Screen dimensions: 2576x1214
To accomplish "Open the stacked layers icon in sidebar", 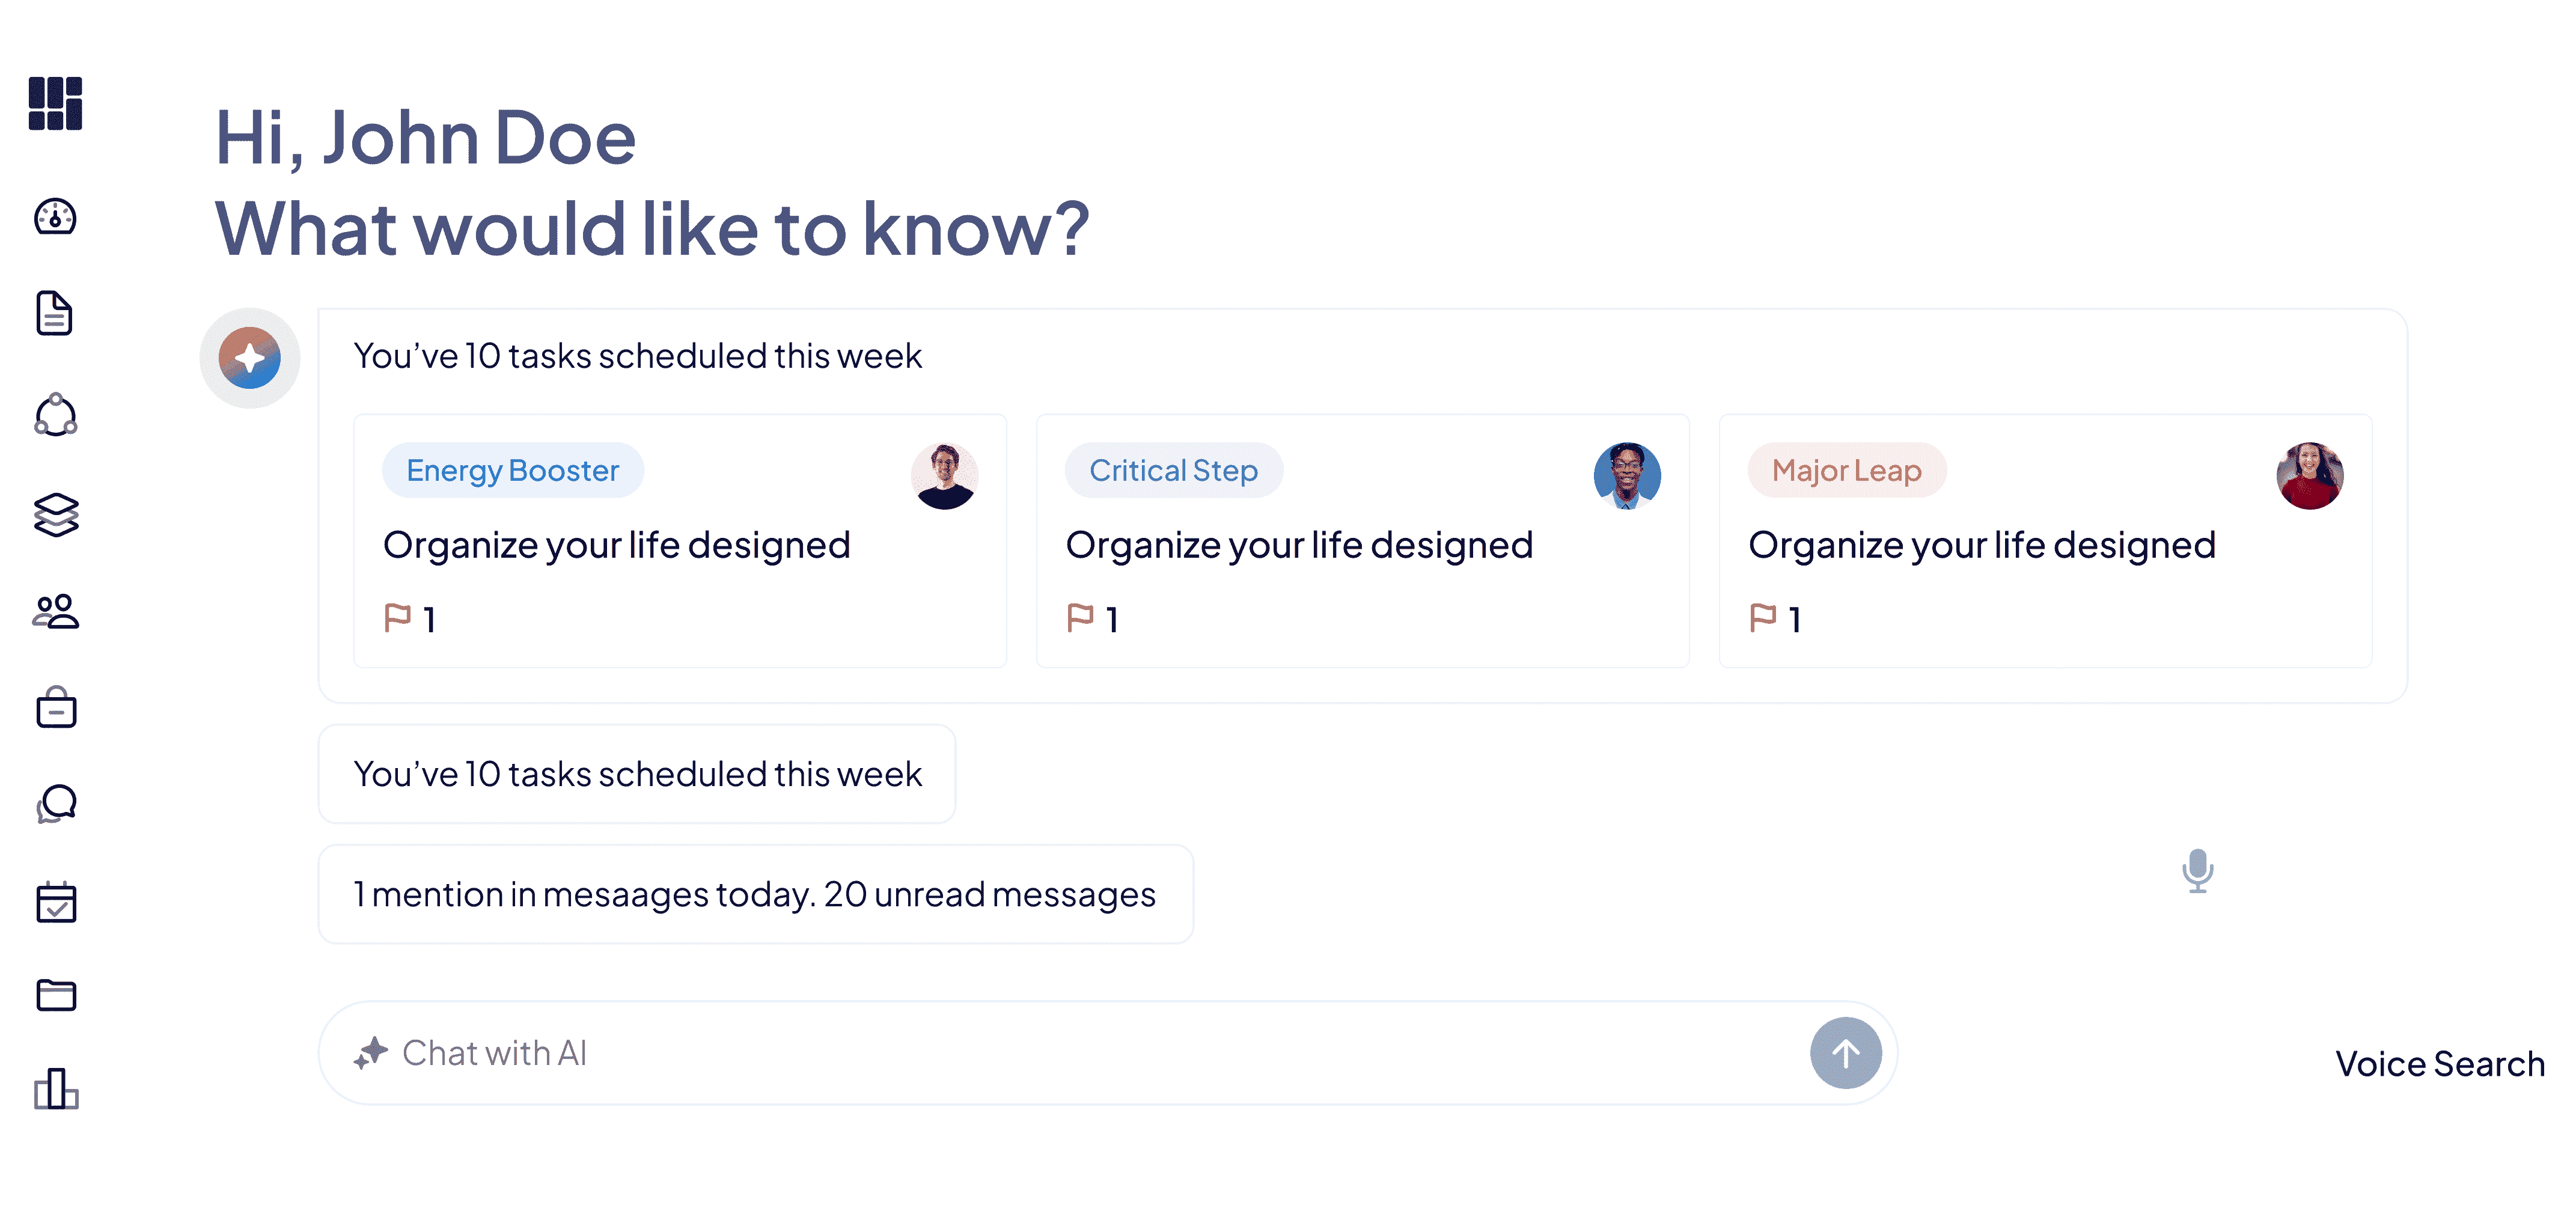I will tap(56, 514).
